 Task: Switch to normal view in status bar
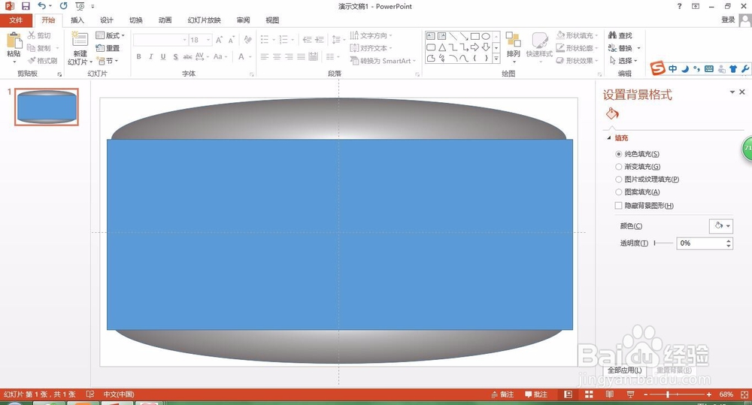pyautogui.click(x=569, y=394)
